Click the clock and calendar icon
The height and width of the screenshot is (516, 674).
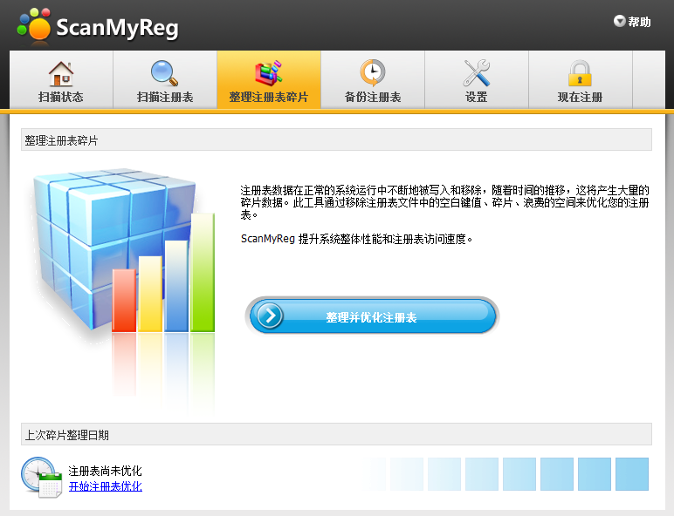[x=42, y=478]
